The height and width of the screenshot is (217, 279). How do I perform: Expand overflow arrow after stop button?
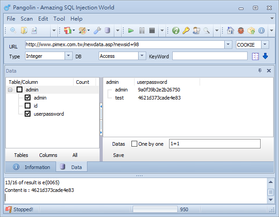pyautogui.click(x=162, y=30)
